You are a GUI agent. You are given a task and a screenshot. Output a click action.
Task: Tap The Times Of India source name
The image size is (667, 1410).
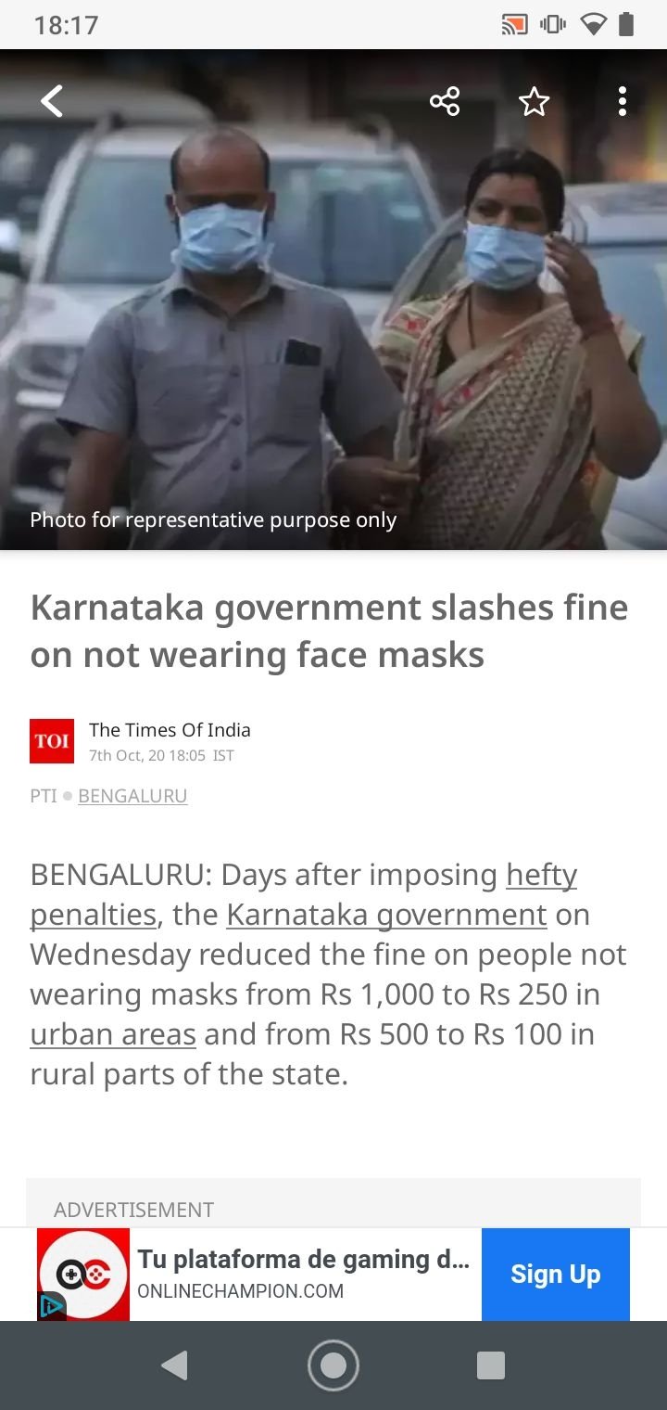tap(170, 730)
